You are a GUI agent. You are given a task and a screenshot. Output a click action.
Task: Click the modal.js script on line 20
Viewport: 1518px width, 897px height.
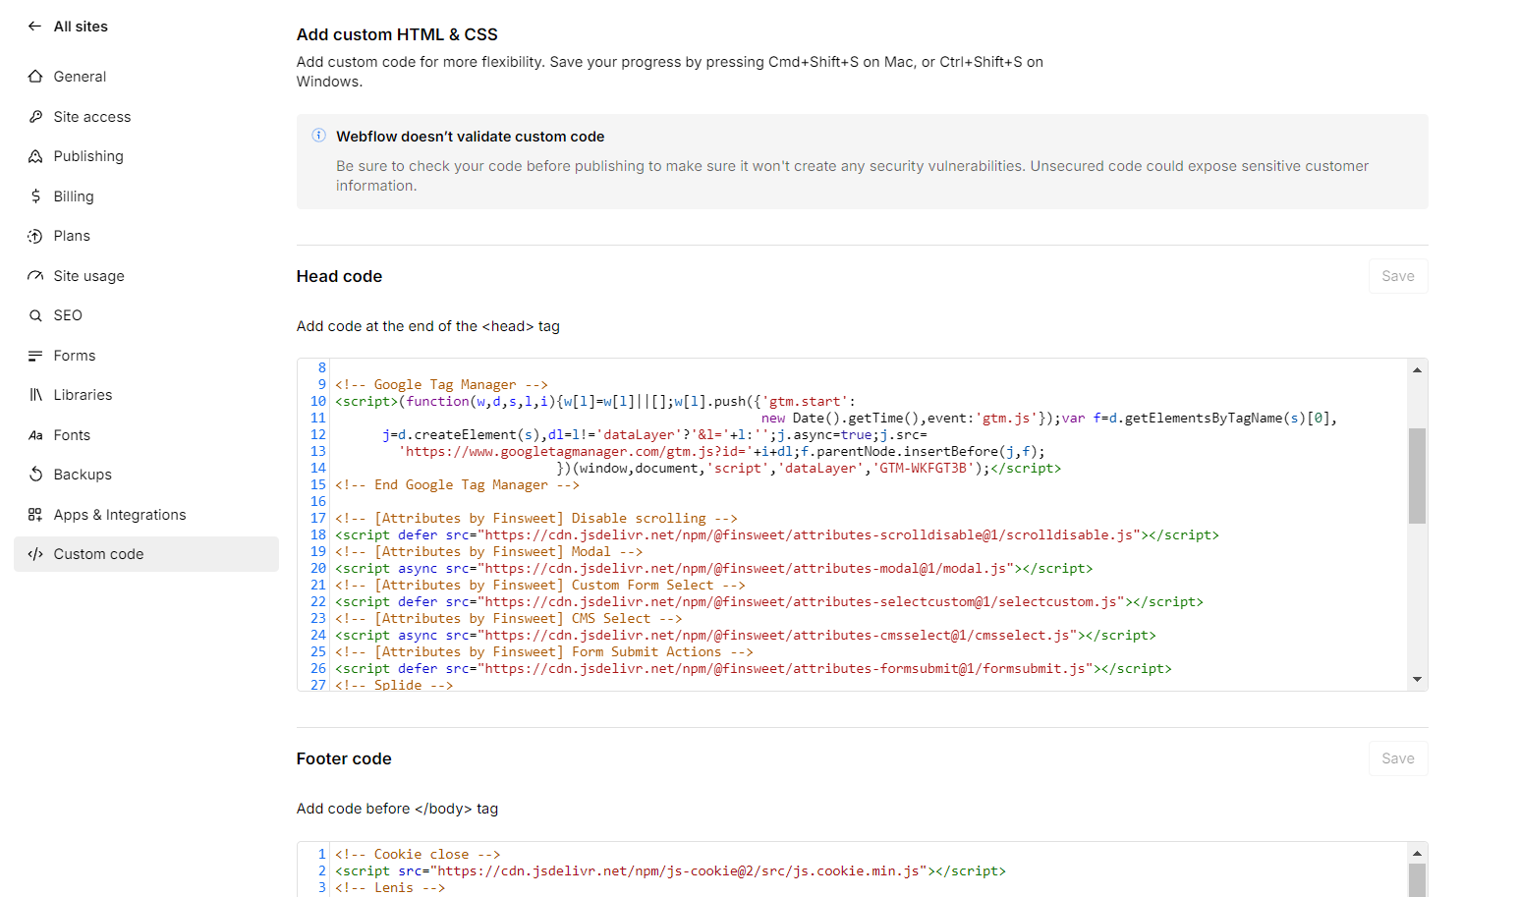click(x=713, y=569)
